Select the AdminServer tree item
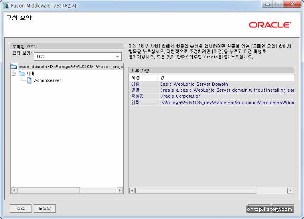The height and width of the screenshot is (219, 304). (47, 80)
